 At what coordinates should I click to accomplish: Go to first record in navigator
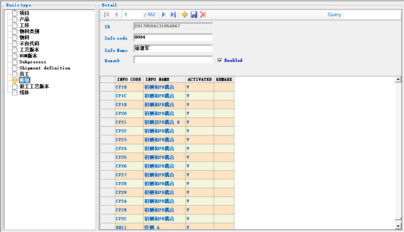(x=106, y=14)
